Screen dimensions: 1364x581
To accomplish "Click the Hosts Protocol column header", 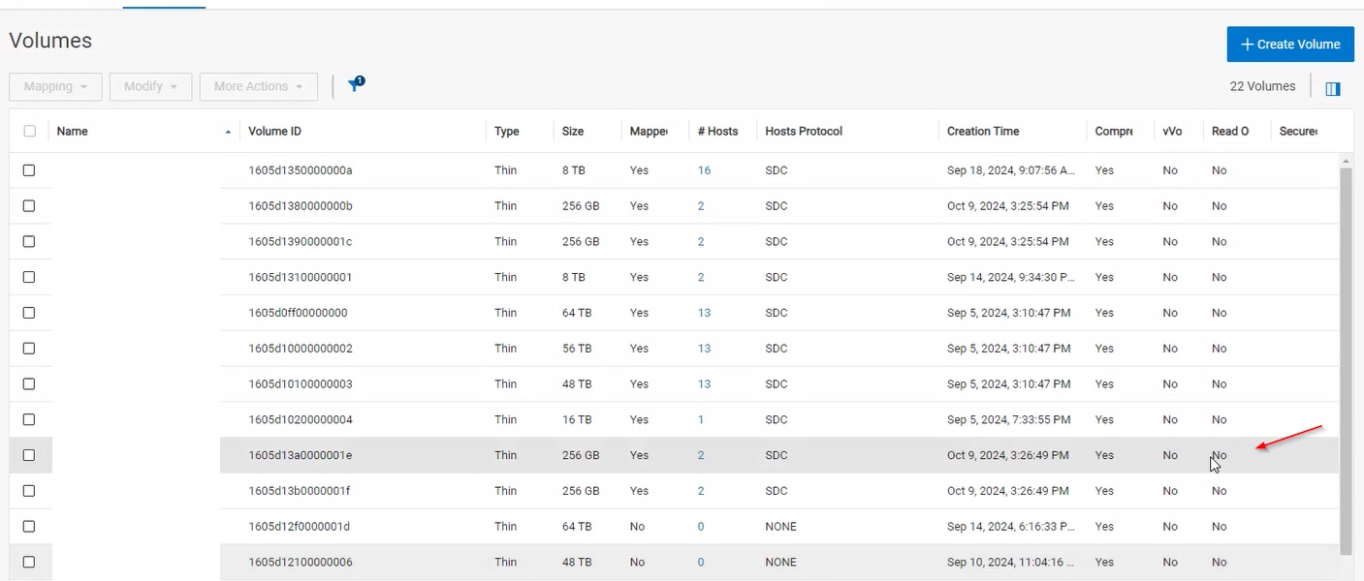I will tap(803, 132).
